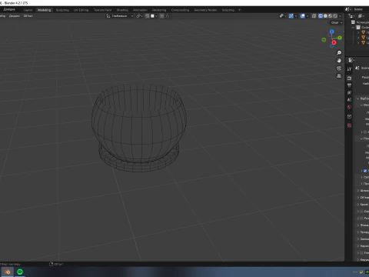Screen dimensions: 369x277
Task: Open the overlays options dropdown arrow
Action: [x=307, y=16]
